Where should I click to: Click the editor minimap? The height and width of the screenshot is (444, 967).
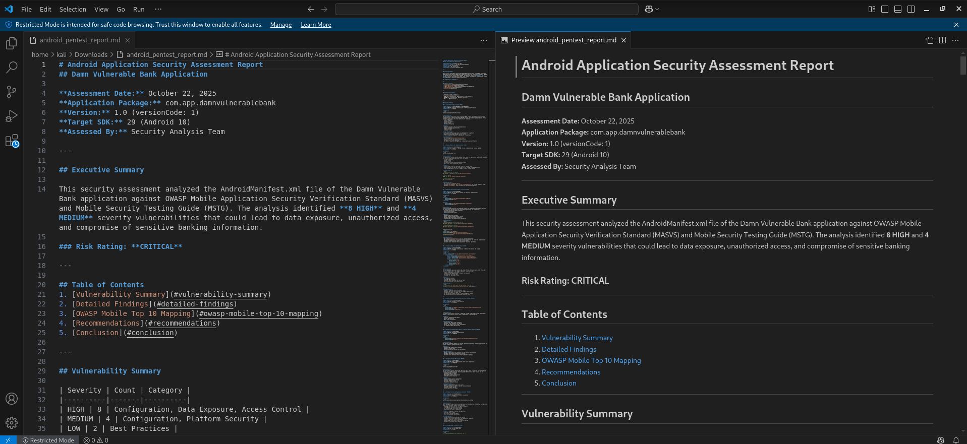[465, 246]
